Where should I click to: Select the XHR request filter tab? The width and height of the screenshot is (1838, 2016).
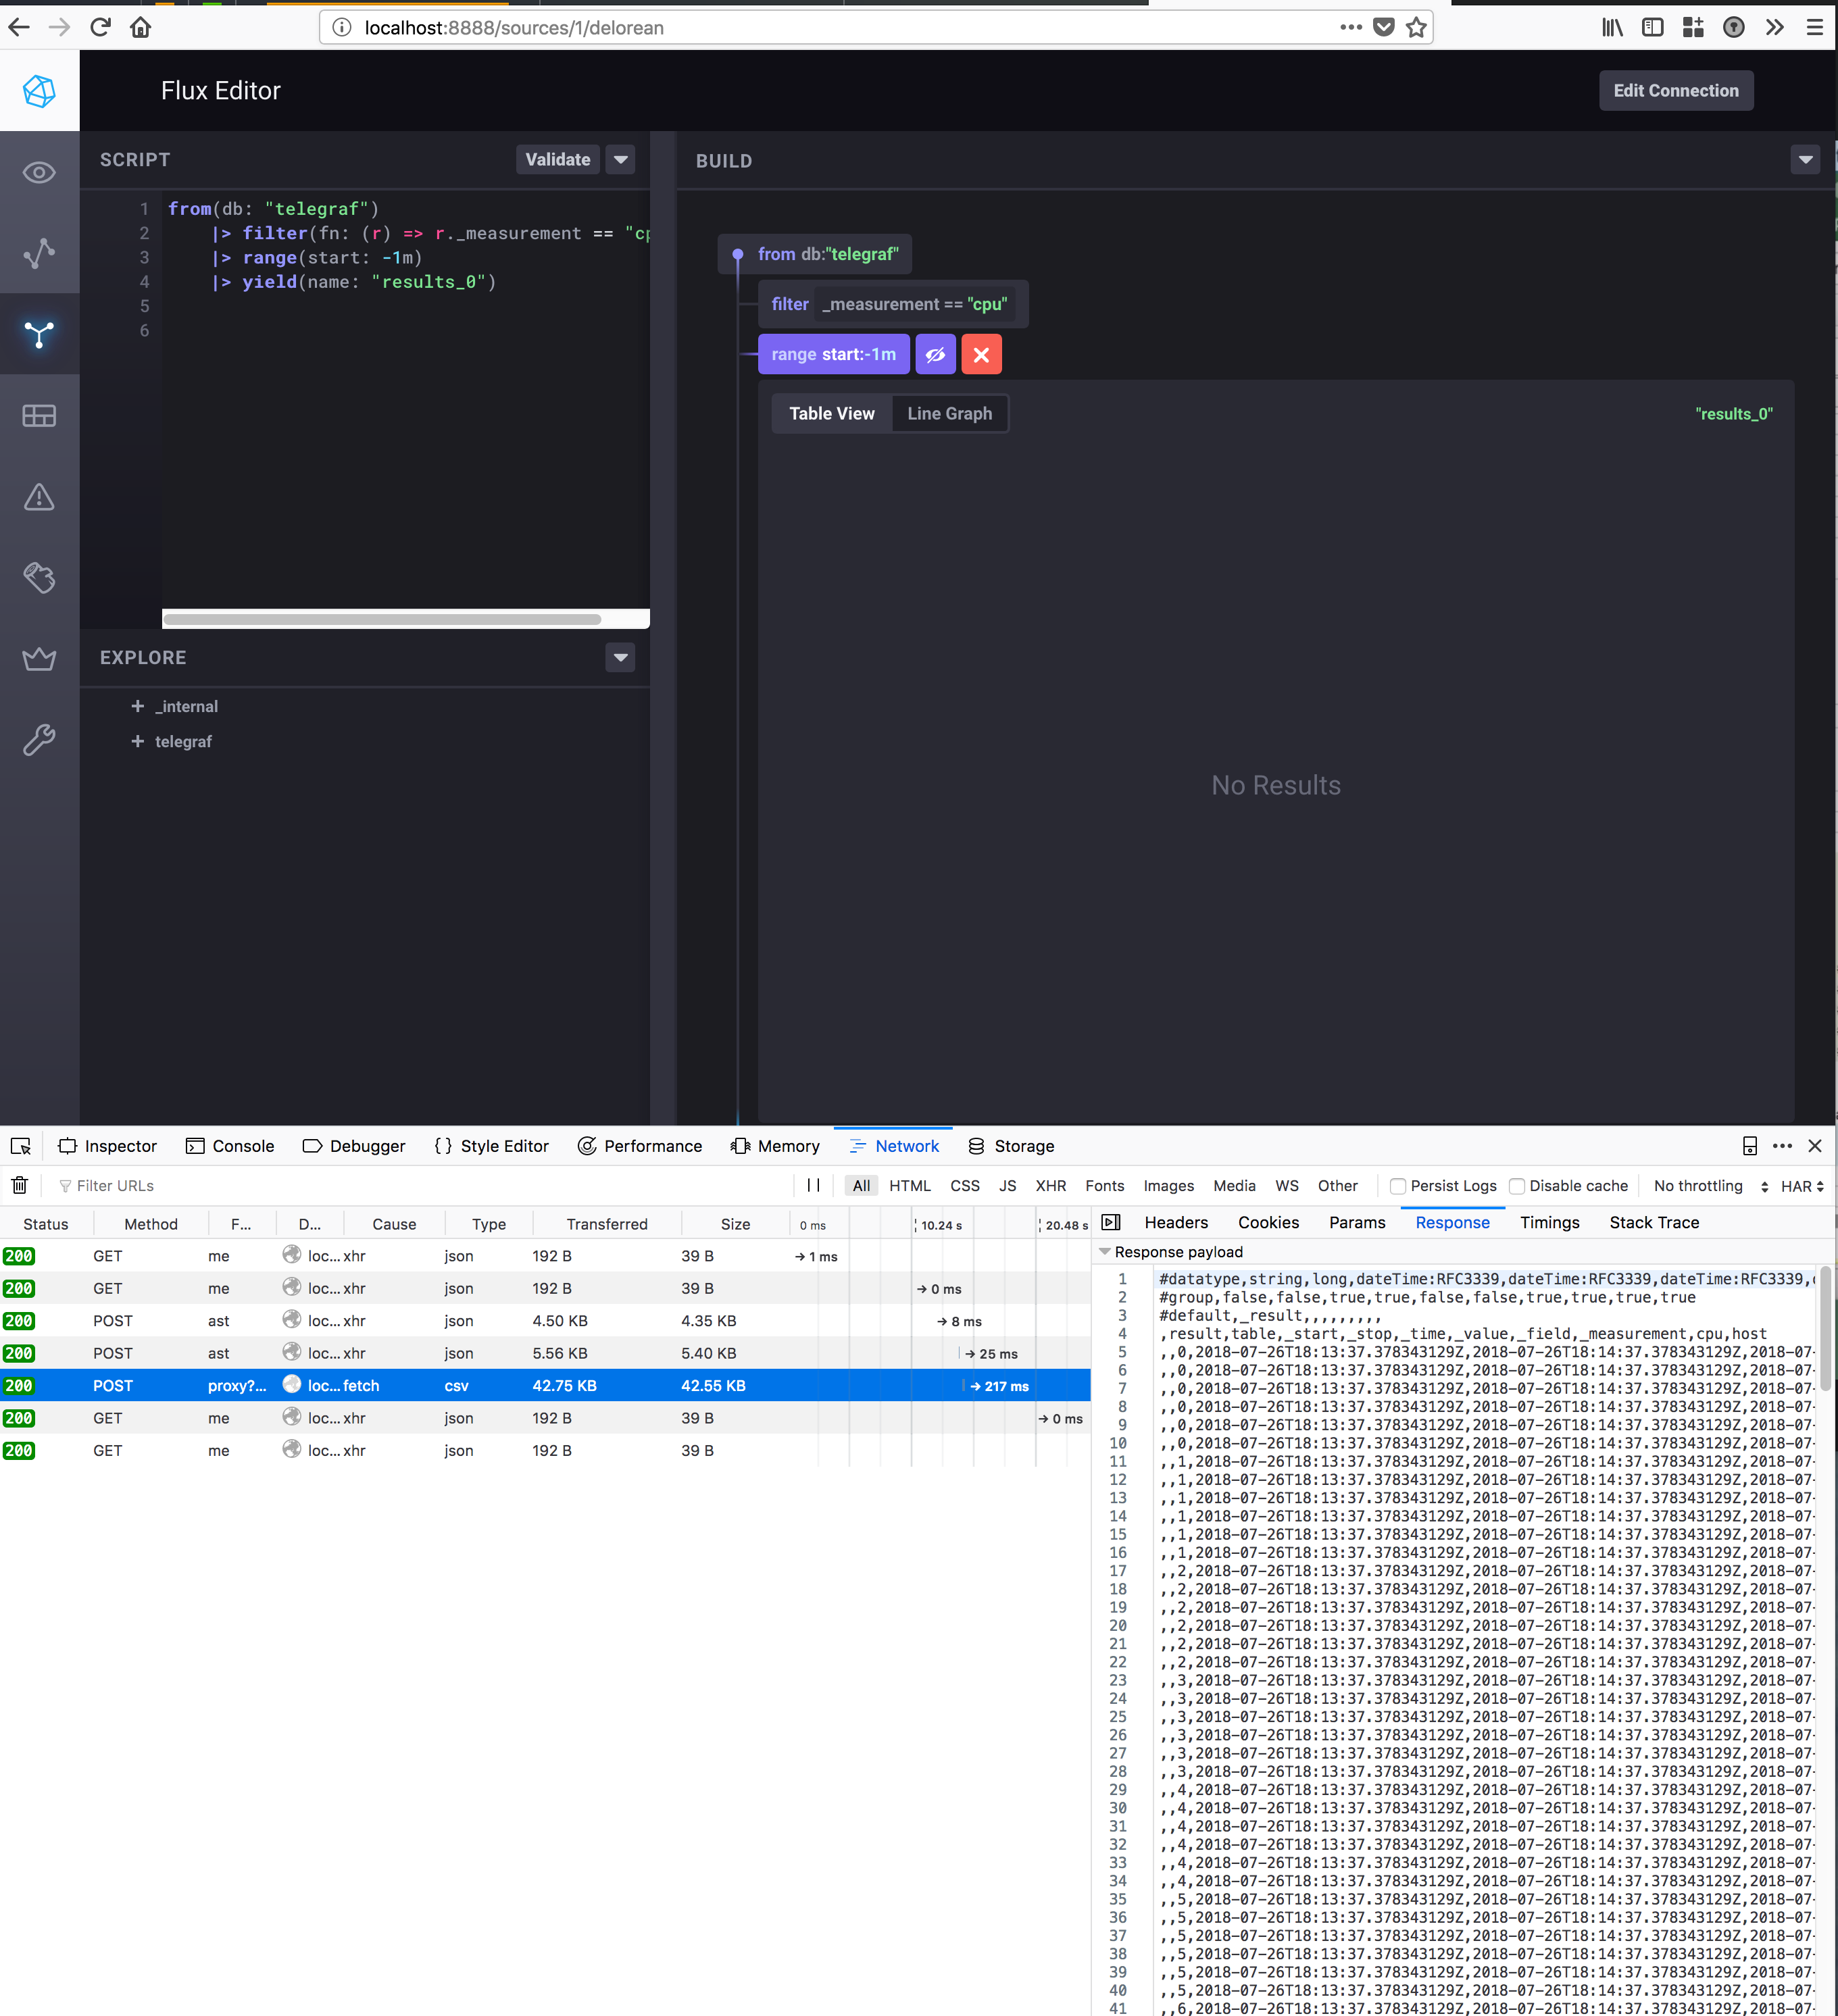tap(1051, 1186)
